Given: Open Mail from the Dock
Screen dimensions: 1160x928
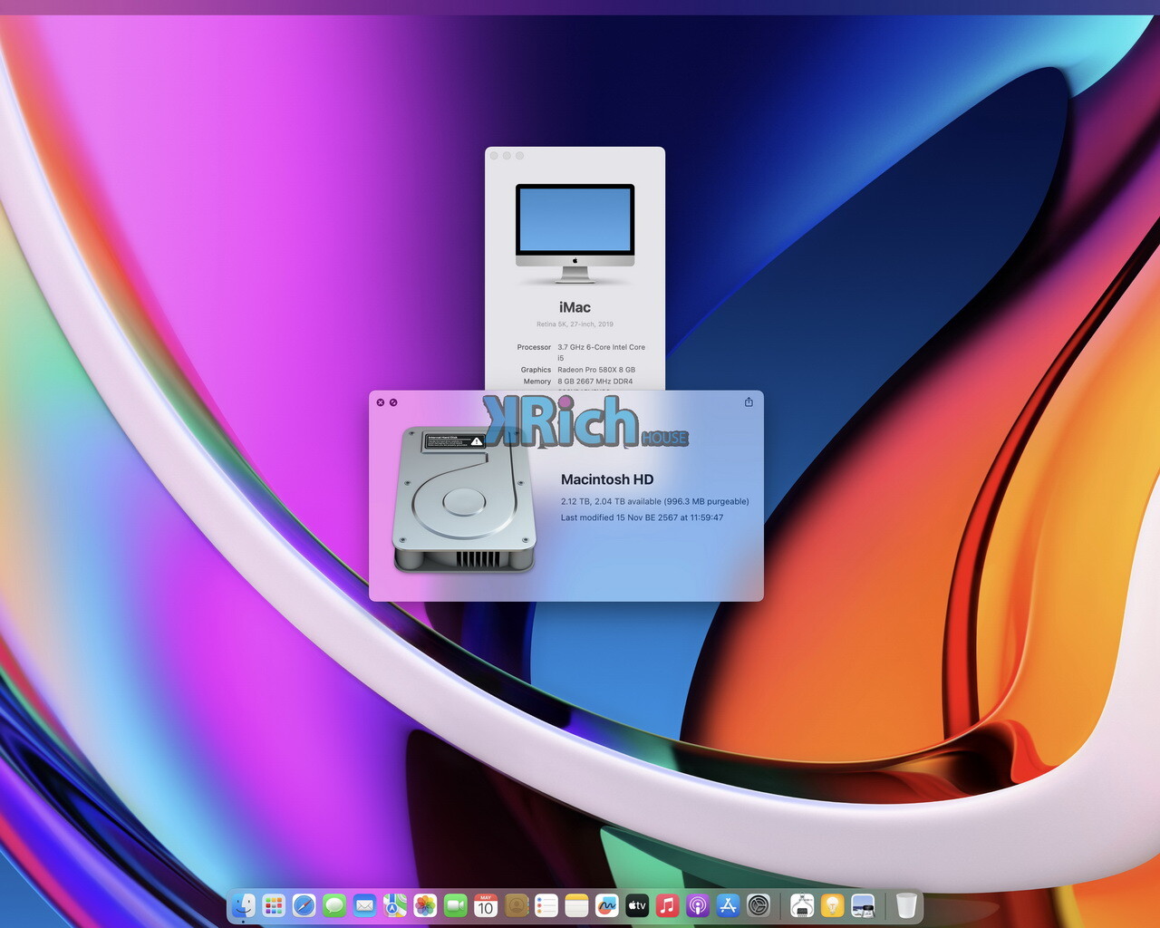Looking at the screenshot, I should pyautogui.click(x=364, y=904).
